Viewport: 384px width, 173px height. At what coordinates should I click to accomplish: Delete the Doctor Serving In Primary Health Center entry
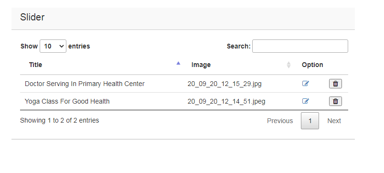click(x=335, y=84)
